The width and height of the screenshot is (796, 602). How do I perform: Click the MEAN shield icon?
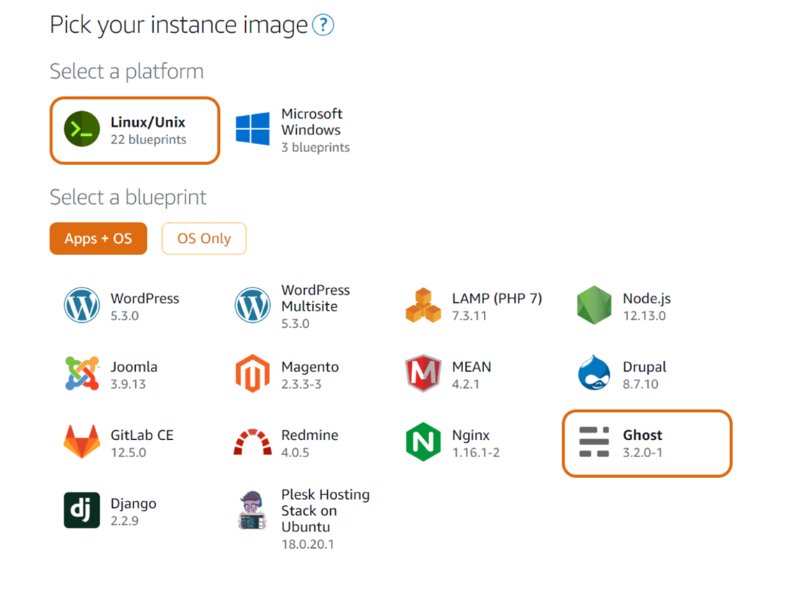pos(423,374)
